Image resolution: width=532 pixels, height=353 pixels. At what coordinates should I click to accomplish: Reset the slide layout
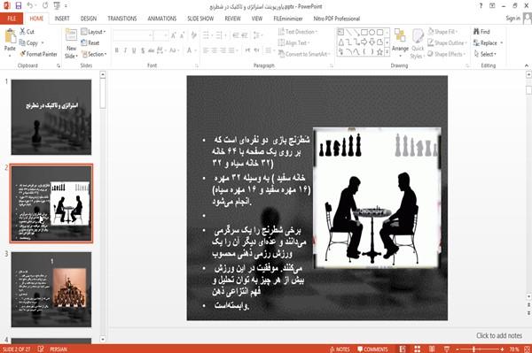coord(90,43)
